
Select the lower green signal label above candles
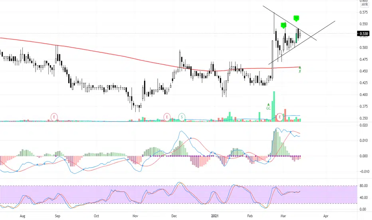tap(283, 25)
